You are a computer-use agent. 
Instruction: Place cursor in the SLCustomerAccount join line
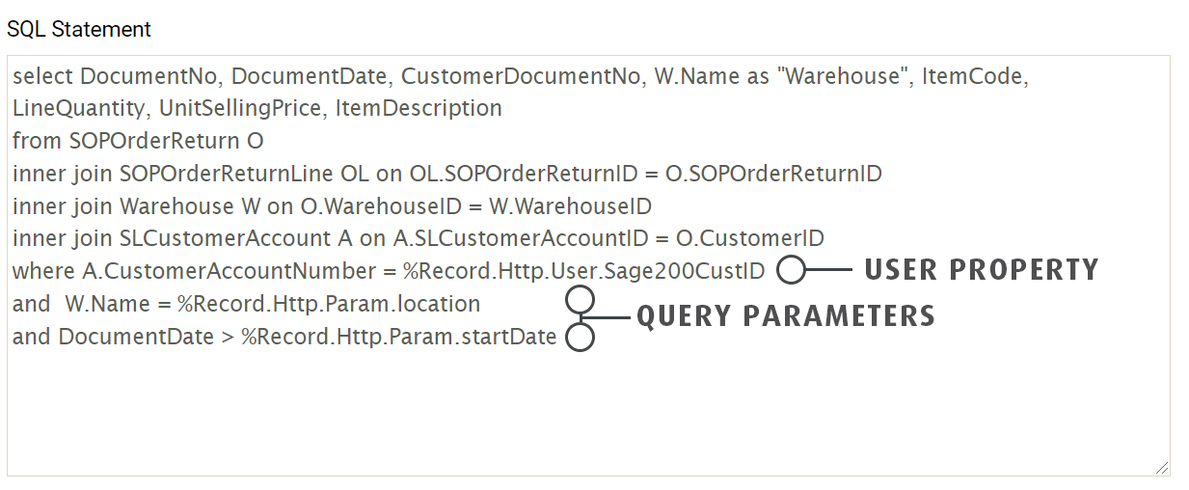point(418,238)
